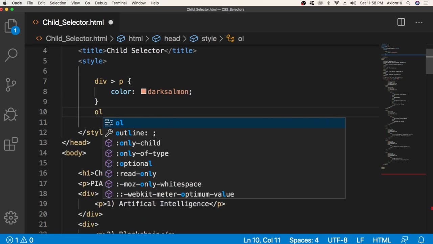Click the volume menu bar icon
This screenshot has height=244, width=433.
[353, 3]
